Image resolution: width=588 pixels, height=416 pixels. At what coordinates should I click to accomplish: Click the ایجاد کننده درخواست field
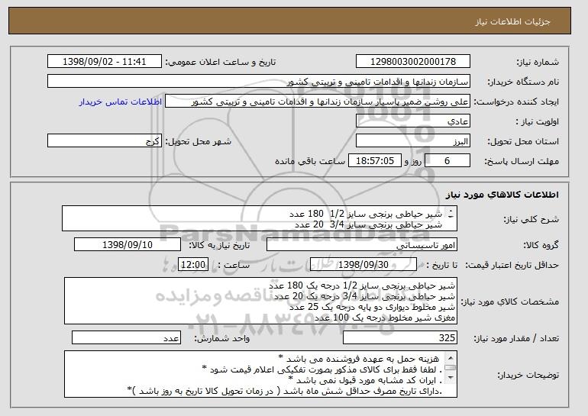[318, 102]
